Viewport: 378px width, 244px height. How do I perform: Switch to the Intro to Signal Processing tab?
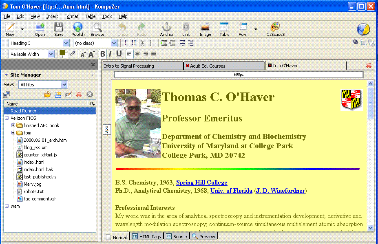click(142, 66)
